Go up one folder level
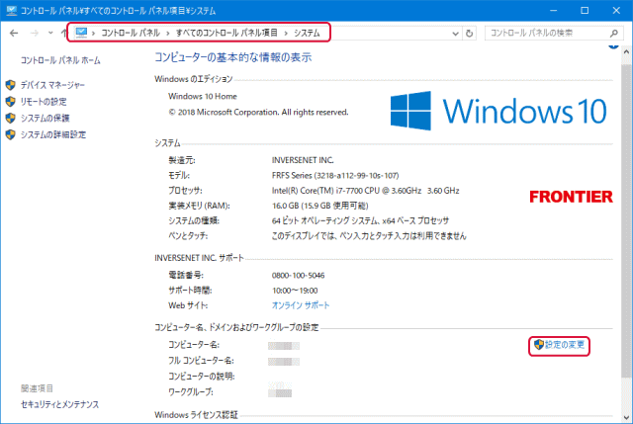The height and width of the screenshot is (424, 633). [x=63, y=33]
